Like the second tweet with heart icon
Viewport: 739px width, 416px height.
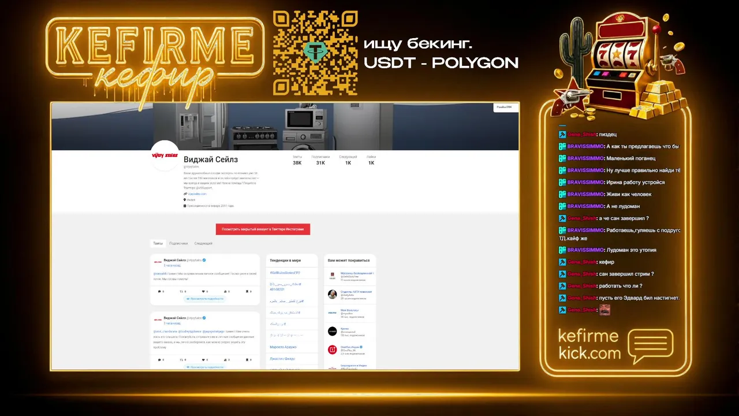coord(204,359)
